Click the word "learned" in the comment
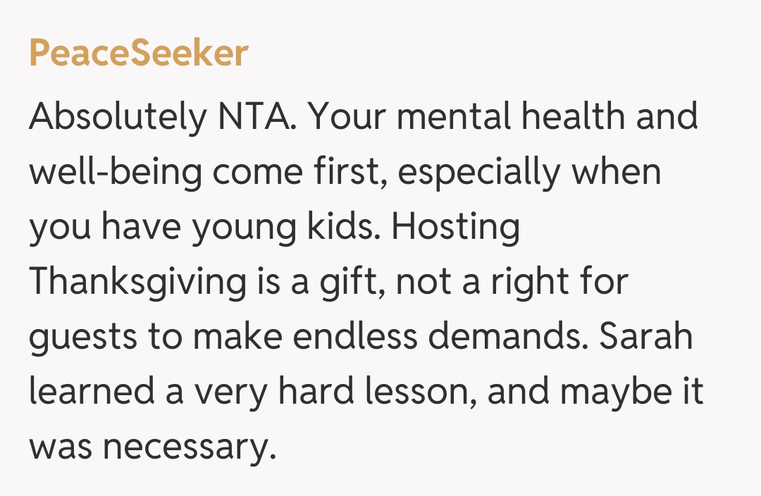761x496 pixels. point(92,392)
